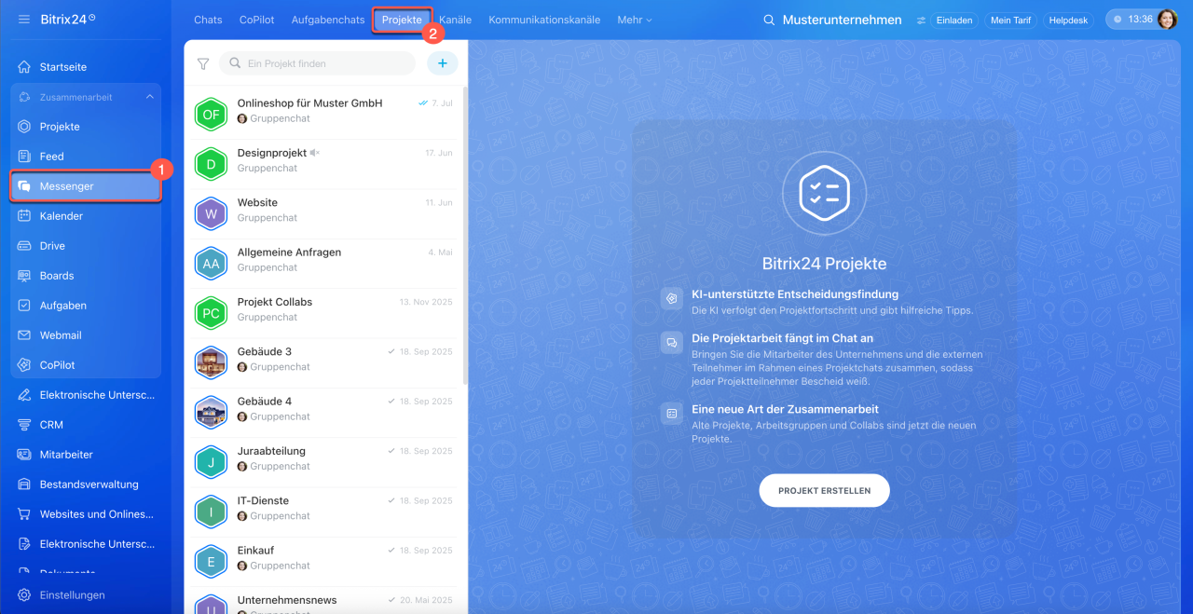Click the search magnifier icon in top bar
This screenshot has width=1193, height=614.
[769, 20]
